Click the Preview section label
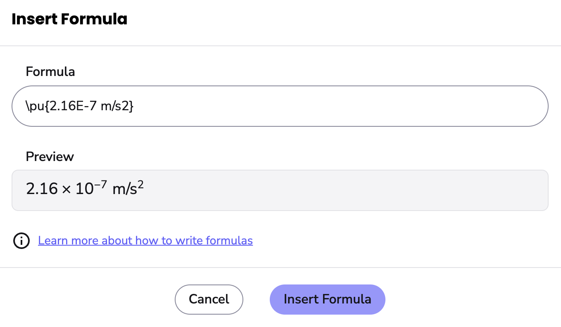 [x=50, y=157]
